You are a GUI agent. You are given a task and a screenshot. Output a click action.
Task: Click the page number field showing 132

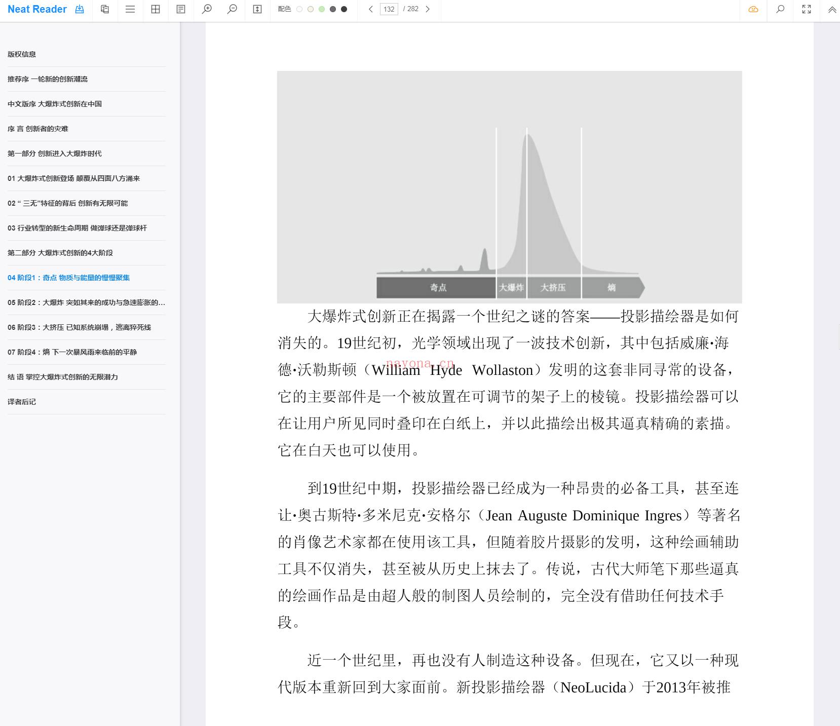389,9
